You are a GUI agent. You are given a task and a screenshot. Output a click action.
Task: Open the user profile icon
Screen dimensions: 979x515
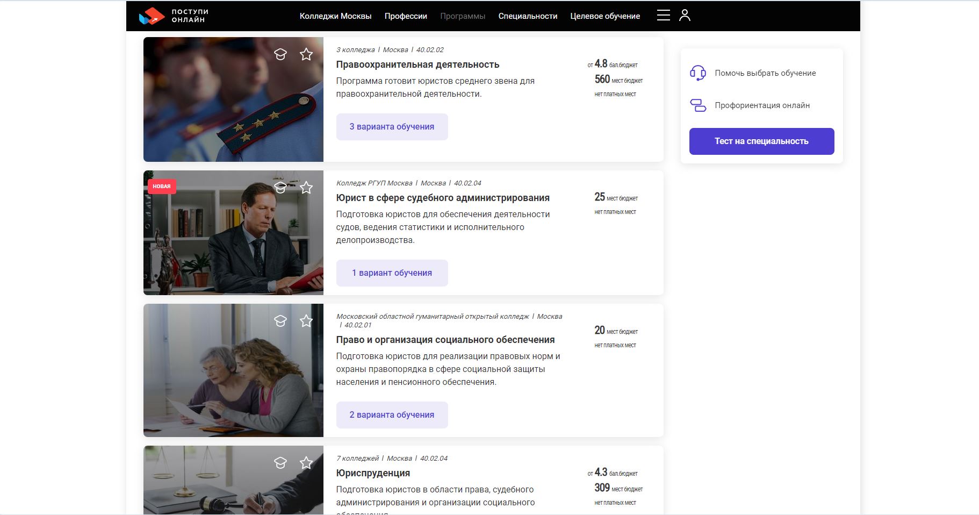coord(685,15)
